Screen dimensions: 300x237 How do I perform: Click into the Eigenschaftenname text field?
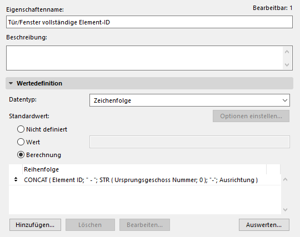pos(149,22)
